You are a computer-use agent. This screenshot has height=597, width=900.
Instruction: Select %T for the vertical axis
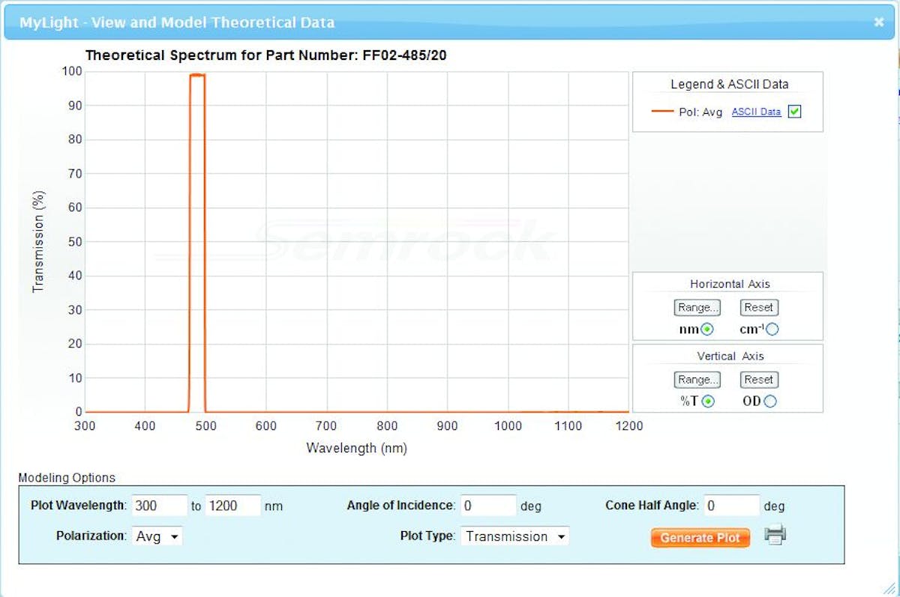707,401
